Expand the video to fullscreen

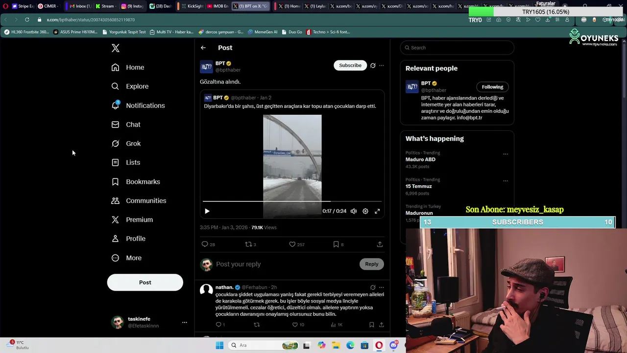coord(377,211)
